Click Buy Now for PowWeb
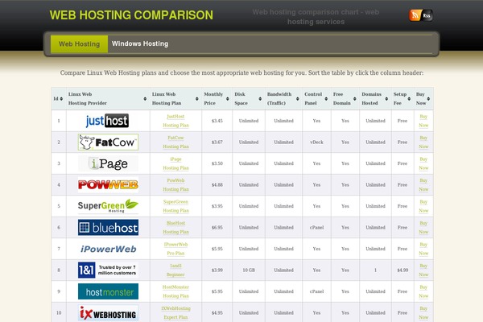The height and width of the screenshot is (322, 483). [x=423, y=184]
